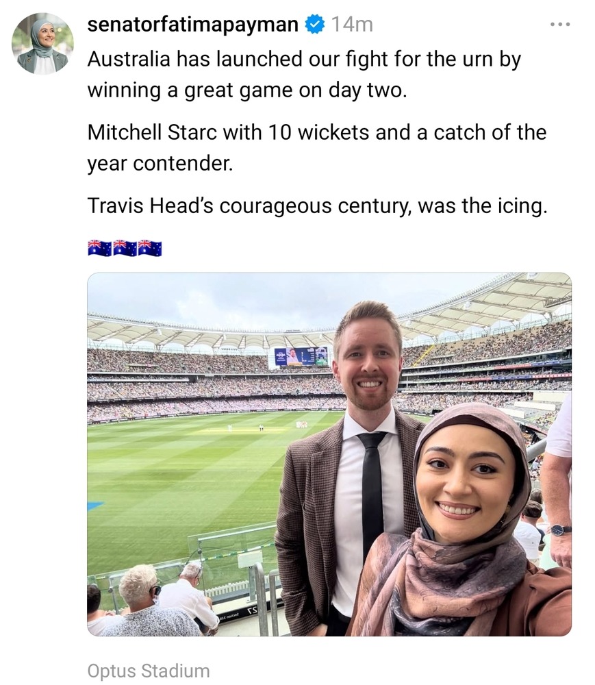Click the blue verified badge
This screenshot has height=685, width=595.
tap(314, 25)
